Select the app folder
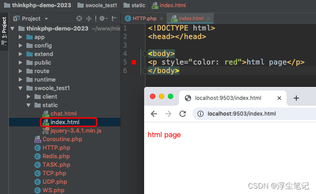This screenshot has height=194, width=316. (35, 37)
